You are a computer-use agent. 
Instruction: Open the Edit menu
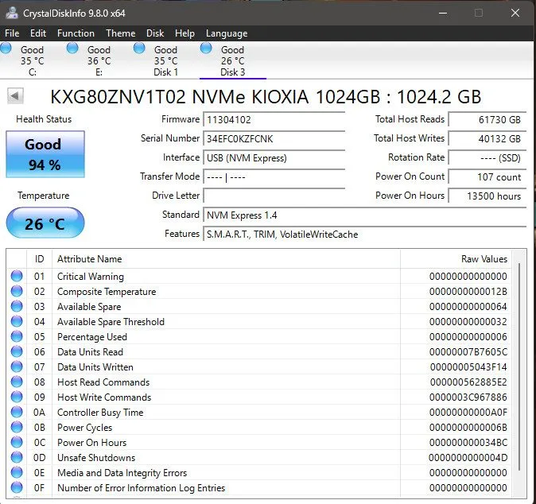point(38,33)
